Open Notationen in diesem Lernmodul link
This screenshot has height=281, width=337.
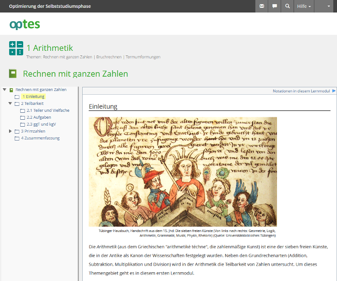coord(301,91)
